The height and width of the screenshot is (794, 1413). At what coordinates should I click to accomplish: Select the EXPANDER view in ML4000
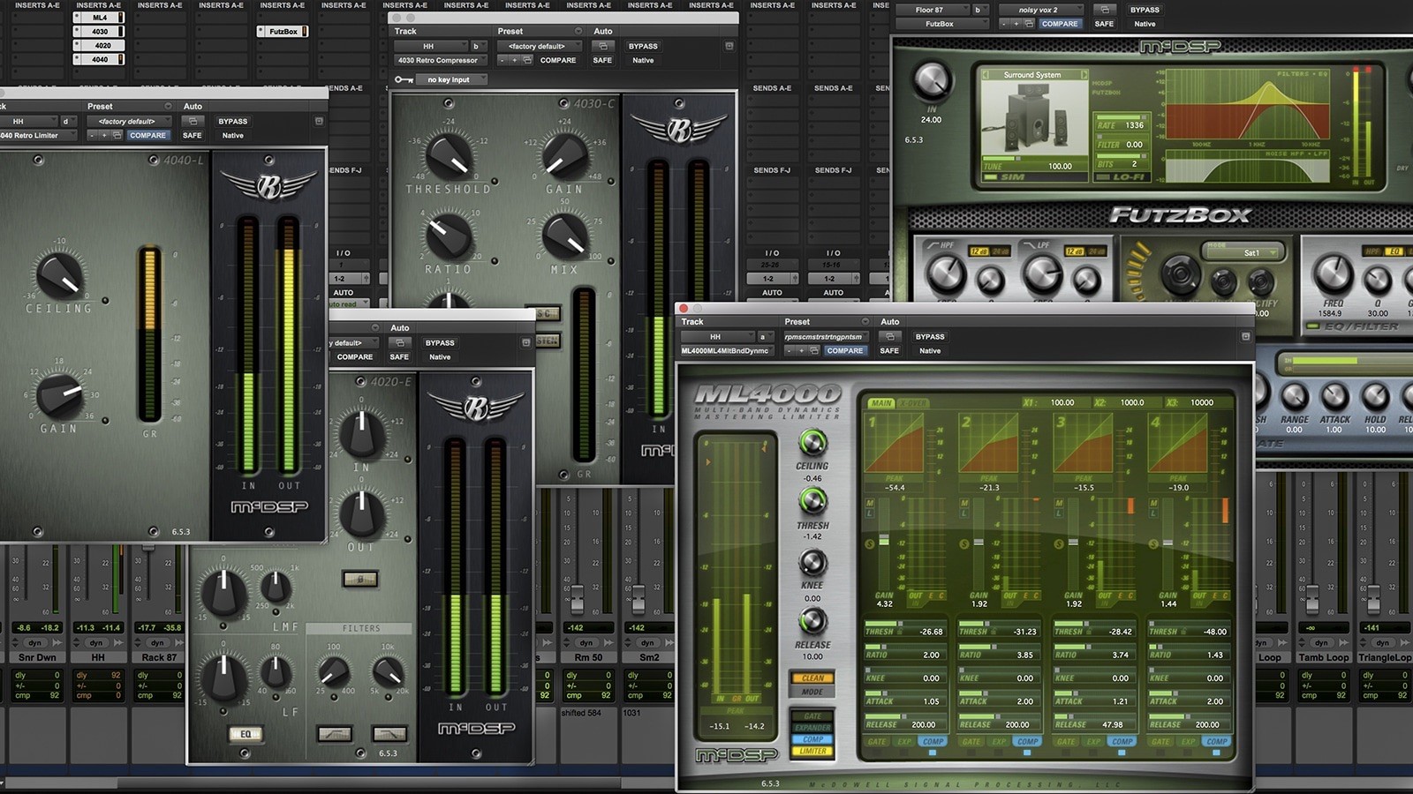pyautogui.click(x=812, y=728)
